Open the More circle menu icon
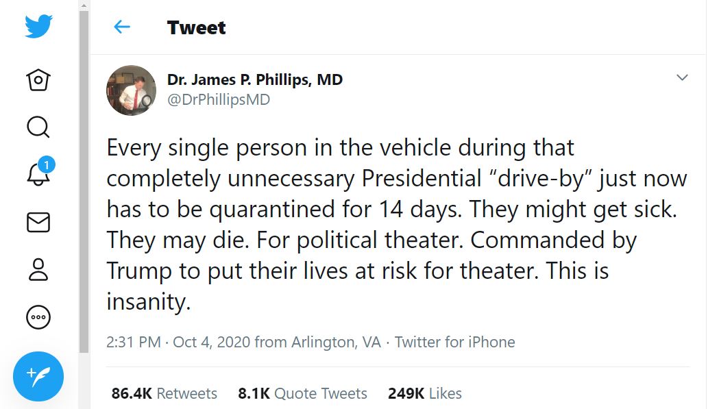Image resolution: width=719 pixels, height=409 pixels. click(38, 317)
